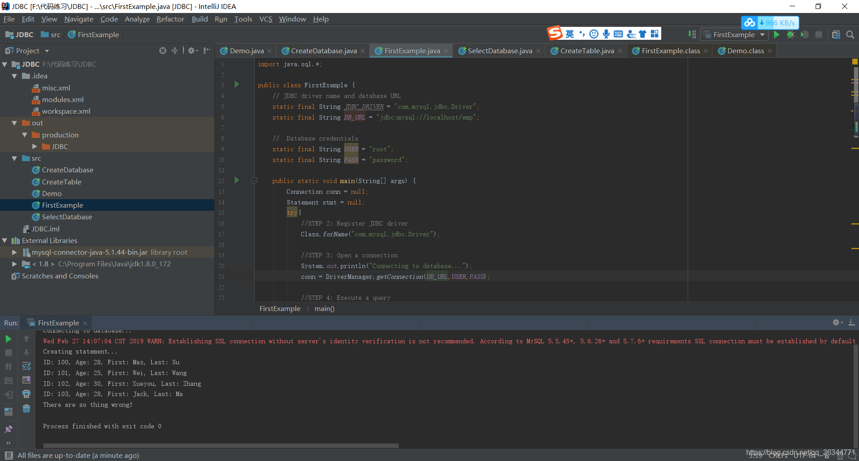
Task: Select CreateTable in the project tree
Action: (x=62, y=182)
